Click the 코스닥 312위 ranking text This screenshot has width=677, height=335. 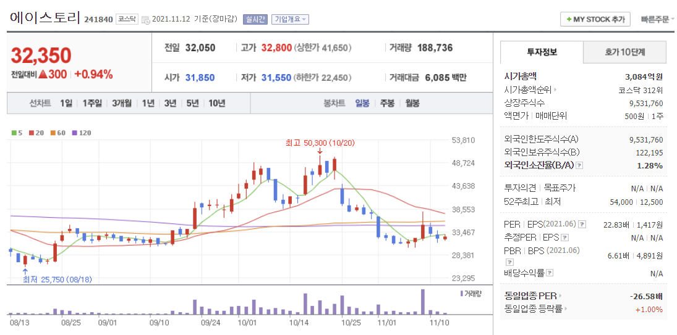[641, 90]
